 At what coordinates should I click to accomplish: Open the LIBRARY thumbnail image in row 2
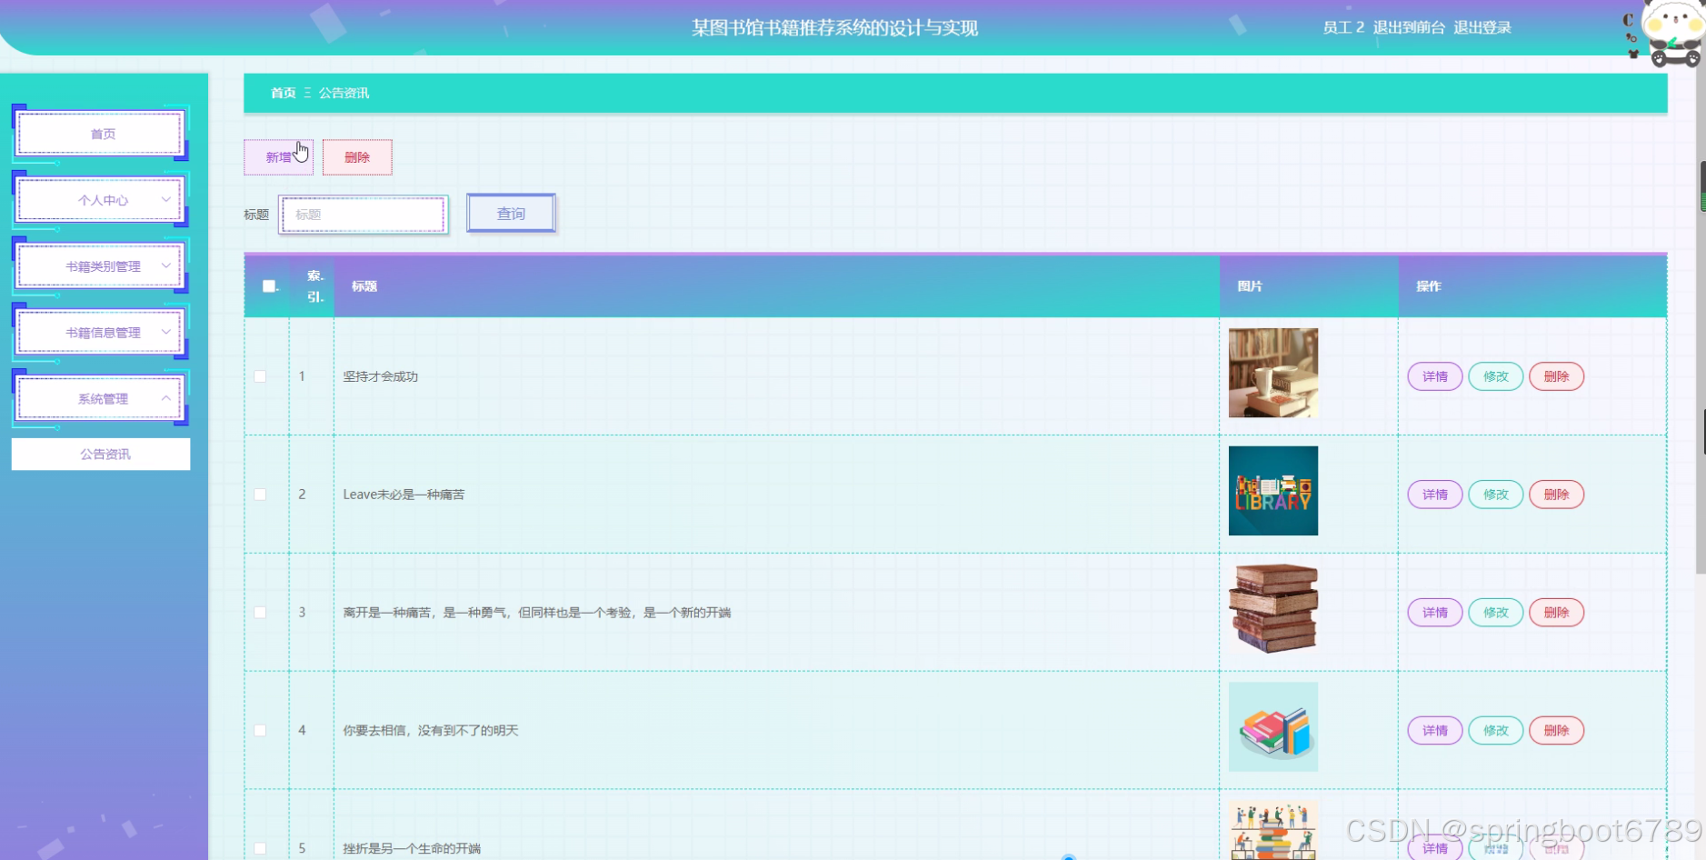(x=1273, y=491)
